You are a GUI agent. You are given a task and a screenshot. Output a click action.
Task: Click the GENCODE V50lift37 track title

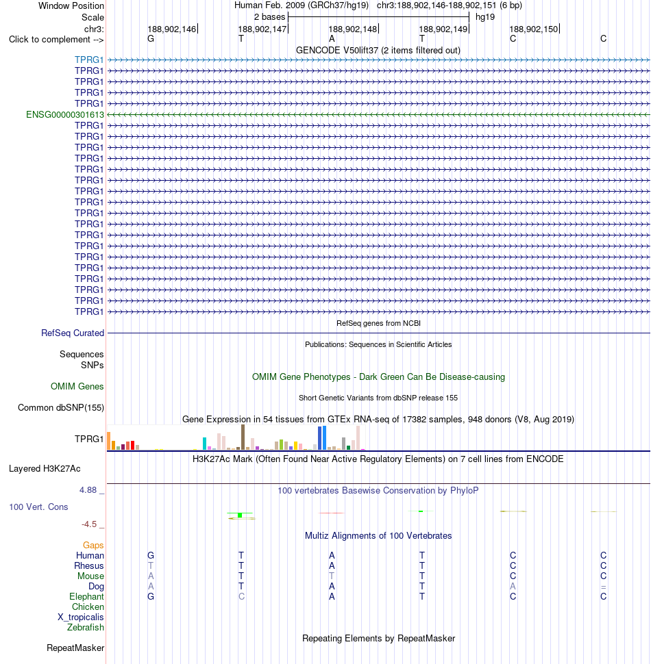click(x=378, y=51)
